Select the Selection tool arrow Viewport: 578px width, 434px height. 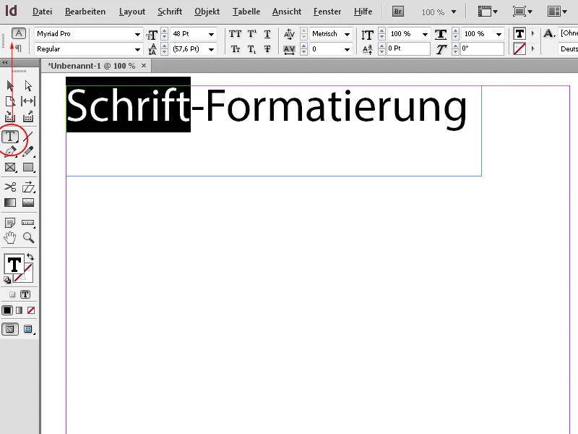(x=10, y=85)
